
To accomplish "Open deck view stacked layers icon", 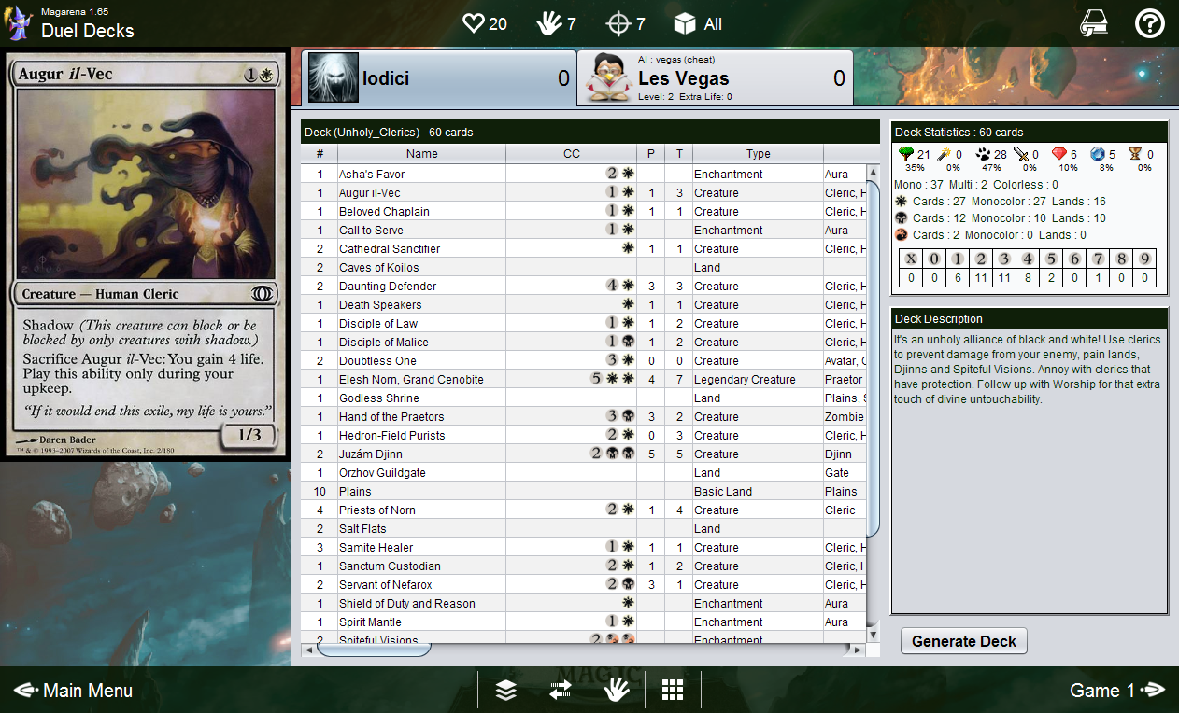I will pos(505,690).
